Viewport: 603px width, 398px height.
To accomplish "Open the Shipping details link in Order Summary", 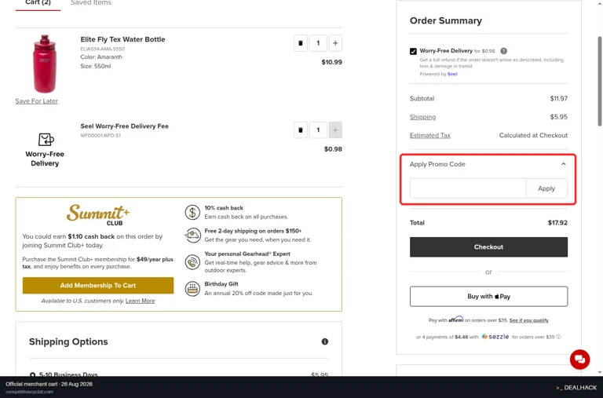I will pyautogui.click(x=422, y=117).
